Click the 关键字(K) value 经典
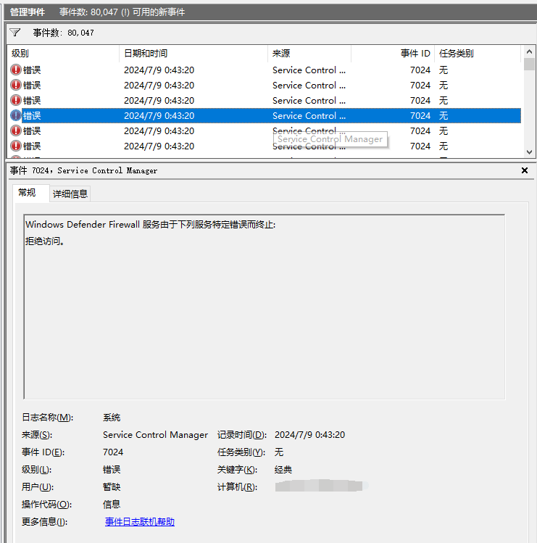Viewport: 537px width, 543px height. coord(283,470)
